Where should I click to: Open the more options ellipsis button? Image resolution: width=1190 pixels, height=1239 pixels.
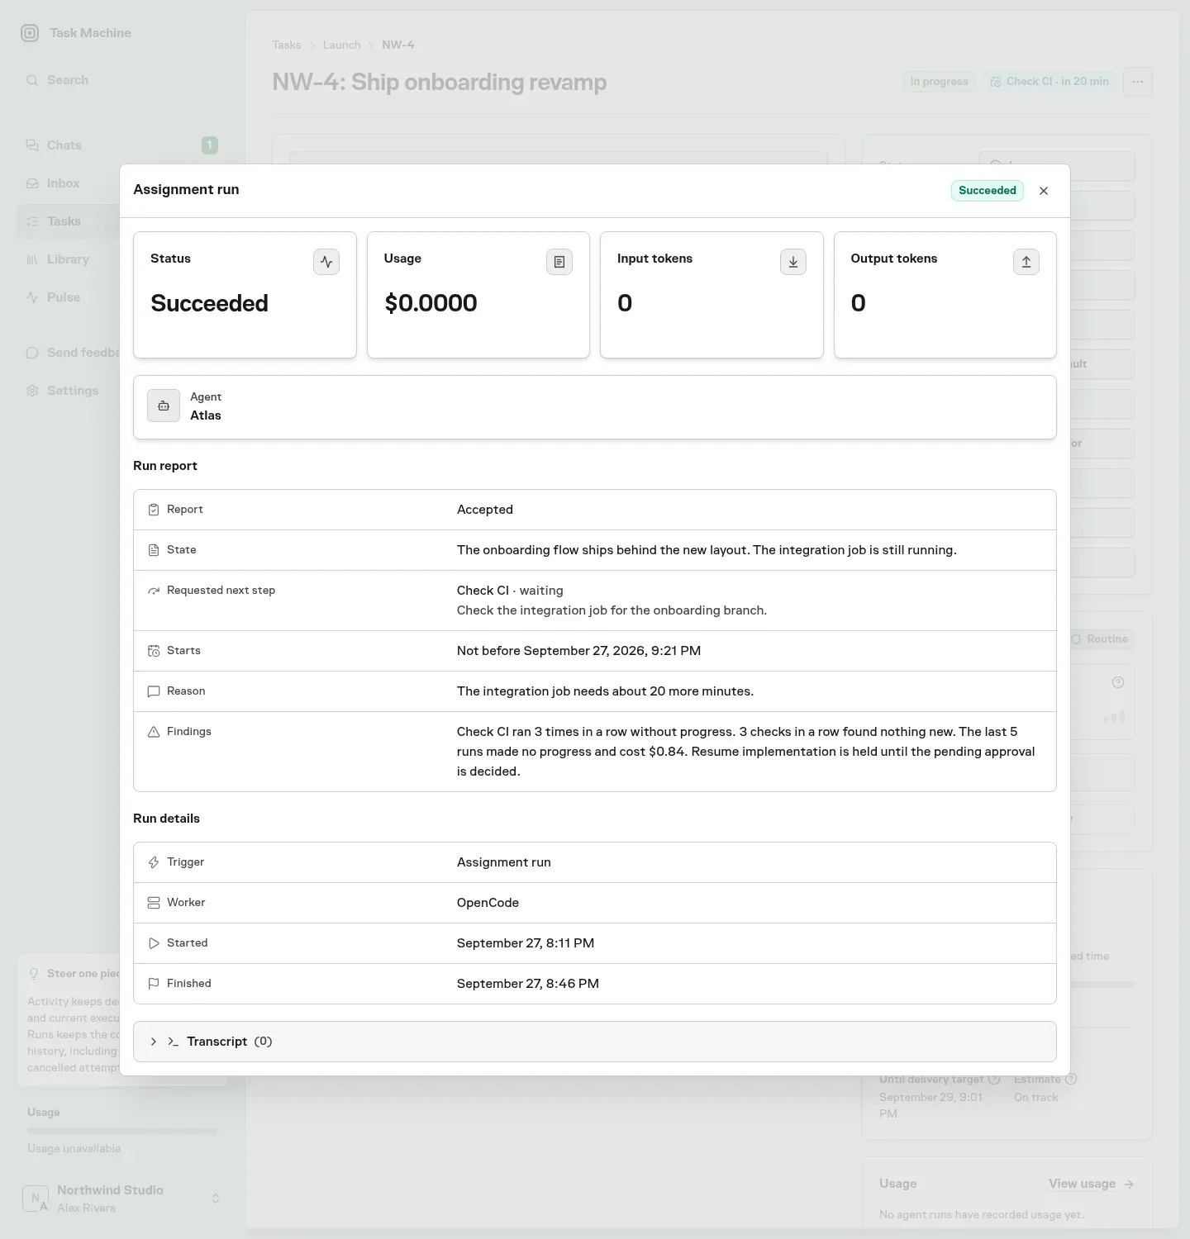(1138, 82)
